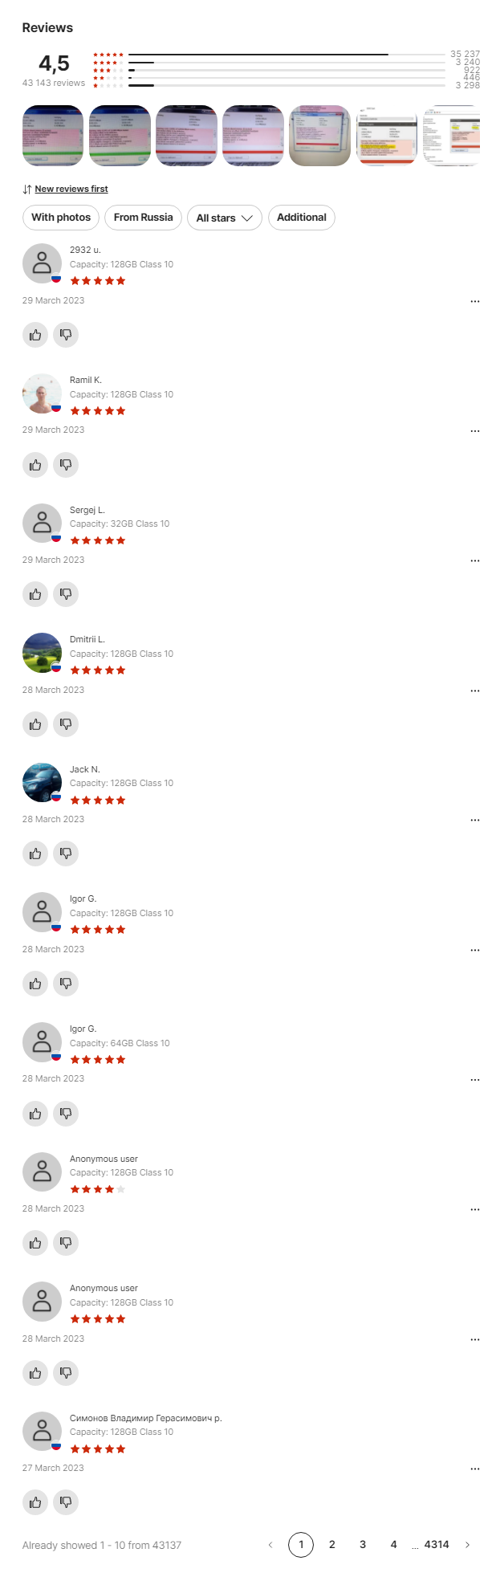Open Ramil K.'s profile avatar
Viewport: 496px width, 1581px height.
coord(42,393)
